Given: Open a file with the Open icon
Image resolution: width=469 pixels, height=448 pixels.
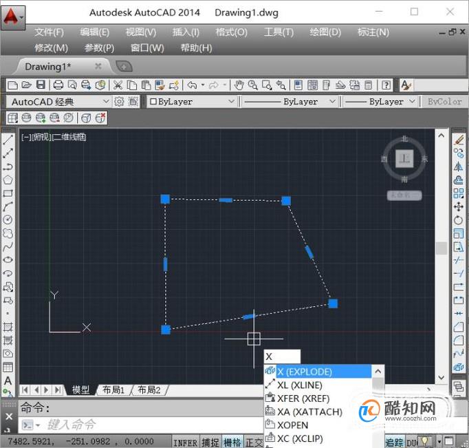Looking at the screenshot, I should click(27, 85).
